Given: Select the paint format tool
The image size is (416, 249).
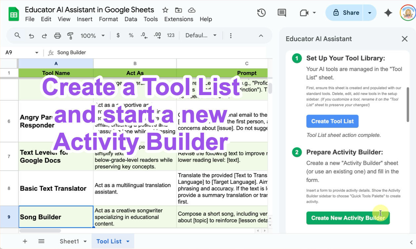Looking at the screenshot, I should [x=70, y=35].
